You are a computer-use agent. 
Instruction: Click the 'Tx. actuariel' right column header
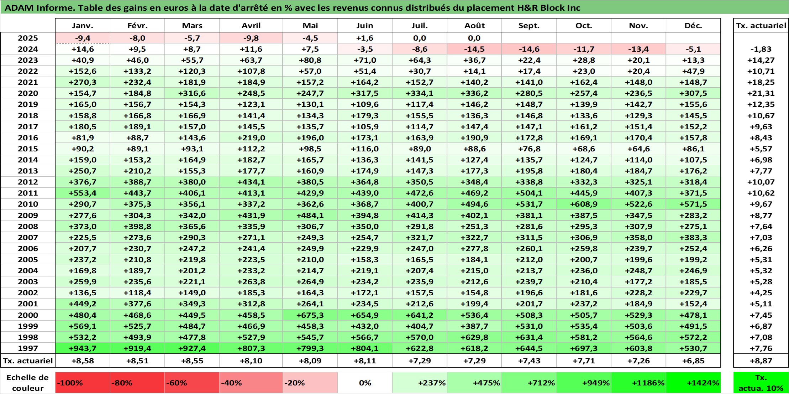(x=761, y=25)
